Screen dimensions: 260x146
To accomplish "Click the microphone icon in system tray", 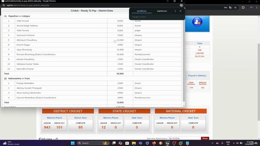I will point(222,143).
